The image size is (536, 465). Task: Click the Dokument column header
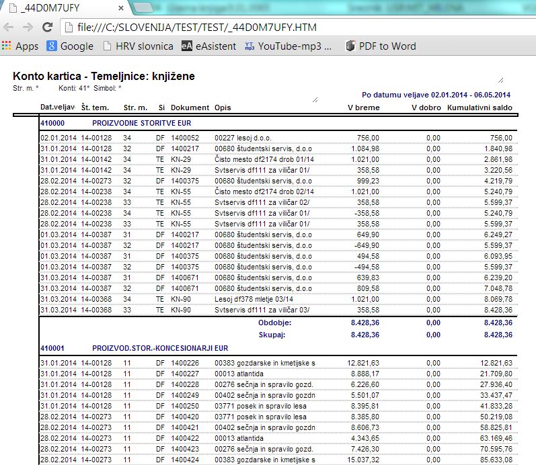tap(190, 108)
